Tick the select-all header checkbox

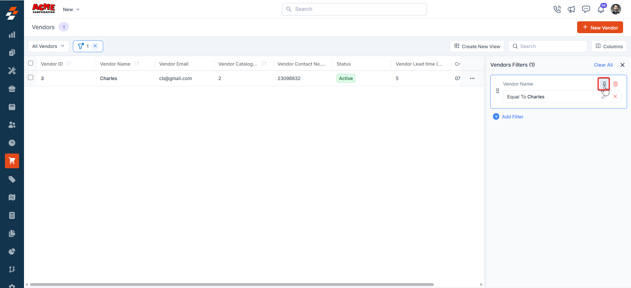coord(31,63)
